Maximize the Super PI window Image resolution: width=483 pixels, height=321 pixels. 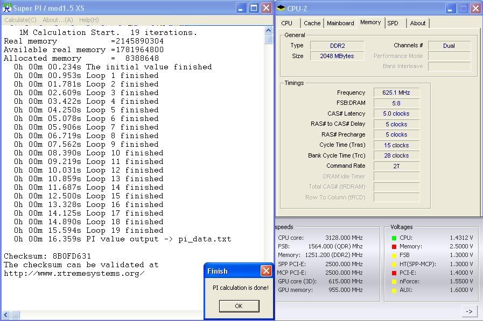coord(254,8)
